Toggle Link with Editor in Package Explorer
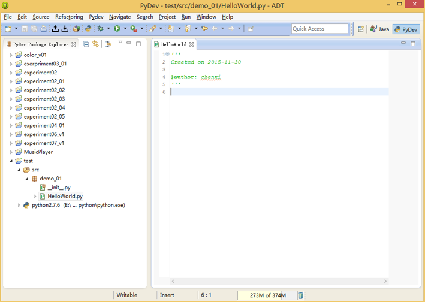 tap(95, 44)
